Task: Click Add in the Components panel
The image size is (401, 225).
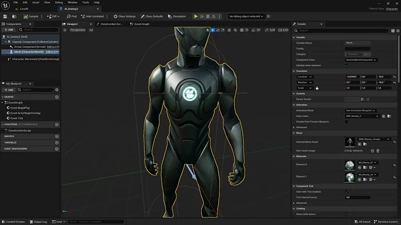Action: click(9, 30)
